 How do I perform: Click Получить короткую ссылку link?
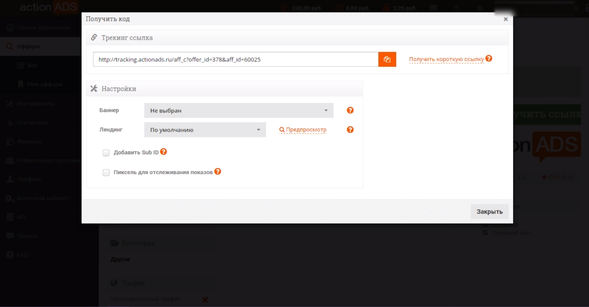pyautogui.click(x=446, y=59)
